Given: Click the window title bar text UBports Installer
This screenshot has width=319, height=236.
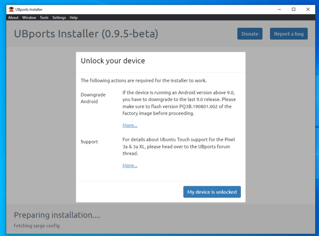Looking at the screenshot, I should 29,9.
